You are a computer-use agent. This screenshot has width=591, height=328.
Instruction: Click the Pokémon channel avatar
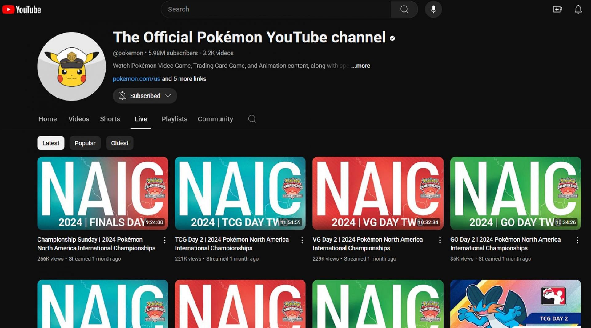72,66
